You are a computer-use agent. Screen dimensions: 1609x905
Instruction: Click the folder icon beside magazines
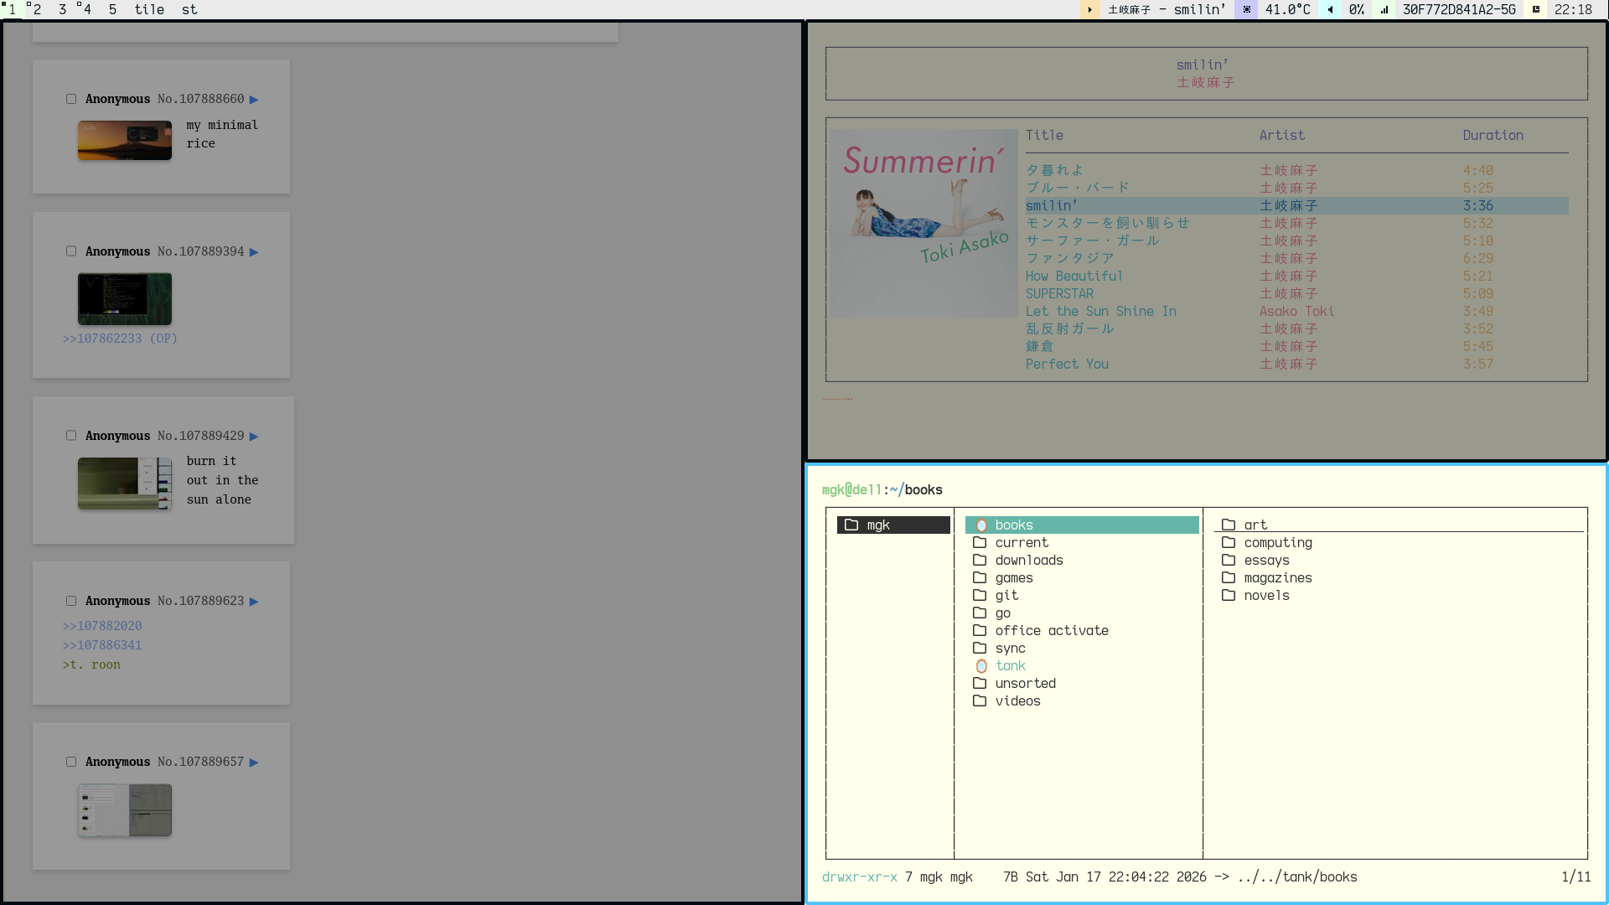1229,578
